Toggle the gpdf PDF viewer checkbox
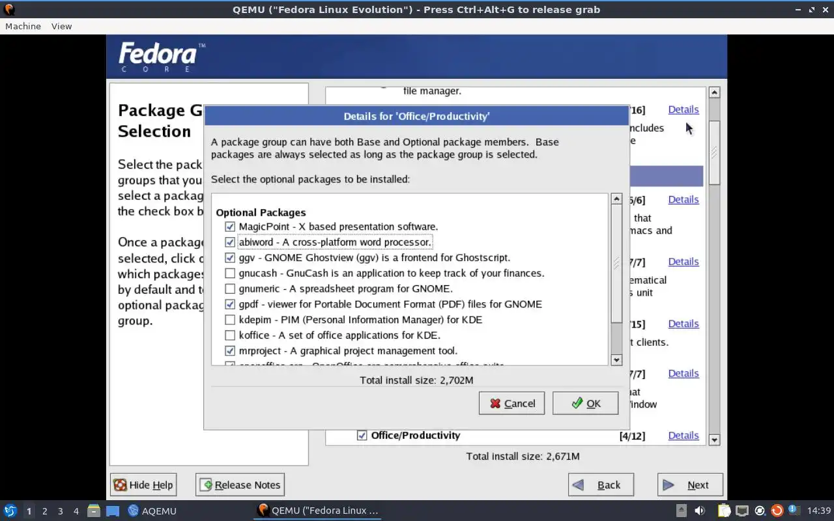The height and width of the screenshot is (521, 834). point(230,304)
